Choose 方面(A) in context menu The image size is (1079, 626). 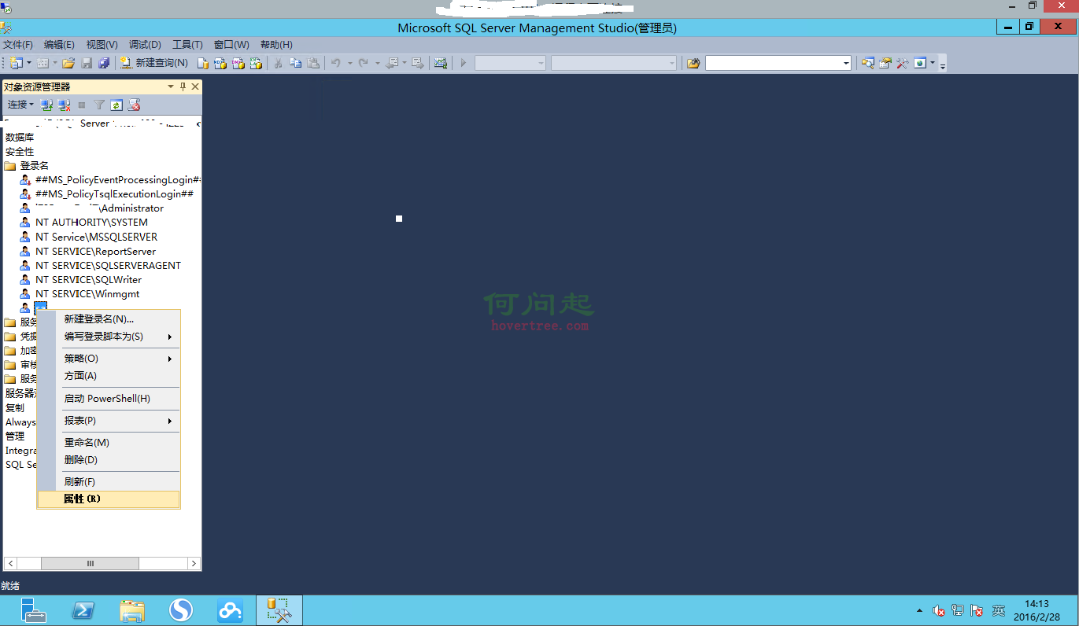pyautogui.click(x=109, y=376)
